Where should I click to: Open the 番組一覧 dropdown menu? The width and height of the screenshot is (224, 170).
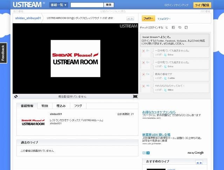(x=58, y=5)
